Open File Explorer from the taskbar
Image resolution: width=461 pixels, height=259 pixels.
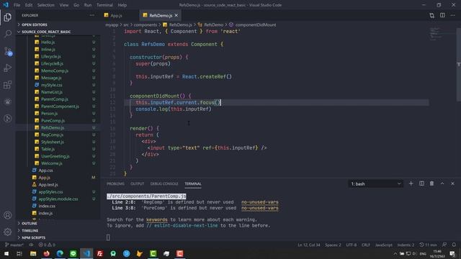33,253
